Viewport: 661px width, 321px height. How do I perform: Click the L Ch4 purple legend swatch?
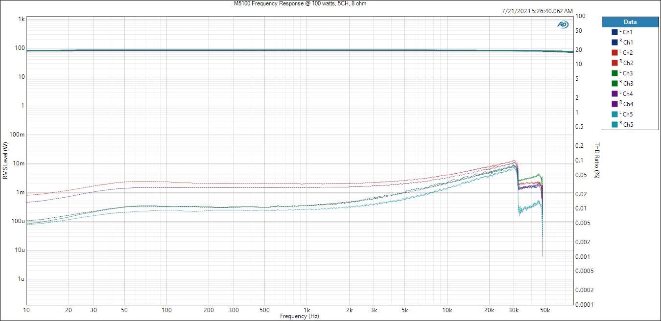tap(614, 94)
